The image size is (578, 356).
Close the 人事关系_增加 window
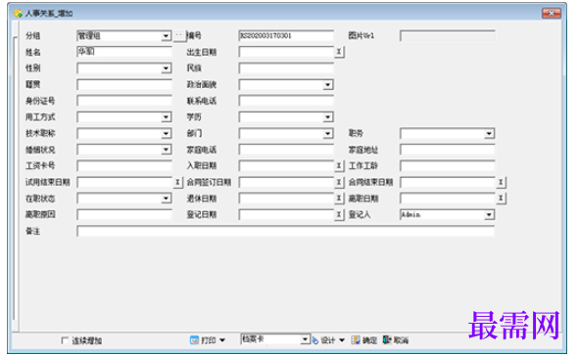tap(552, 14)
